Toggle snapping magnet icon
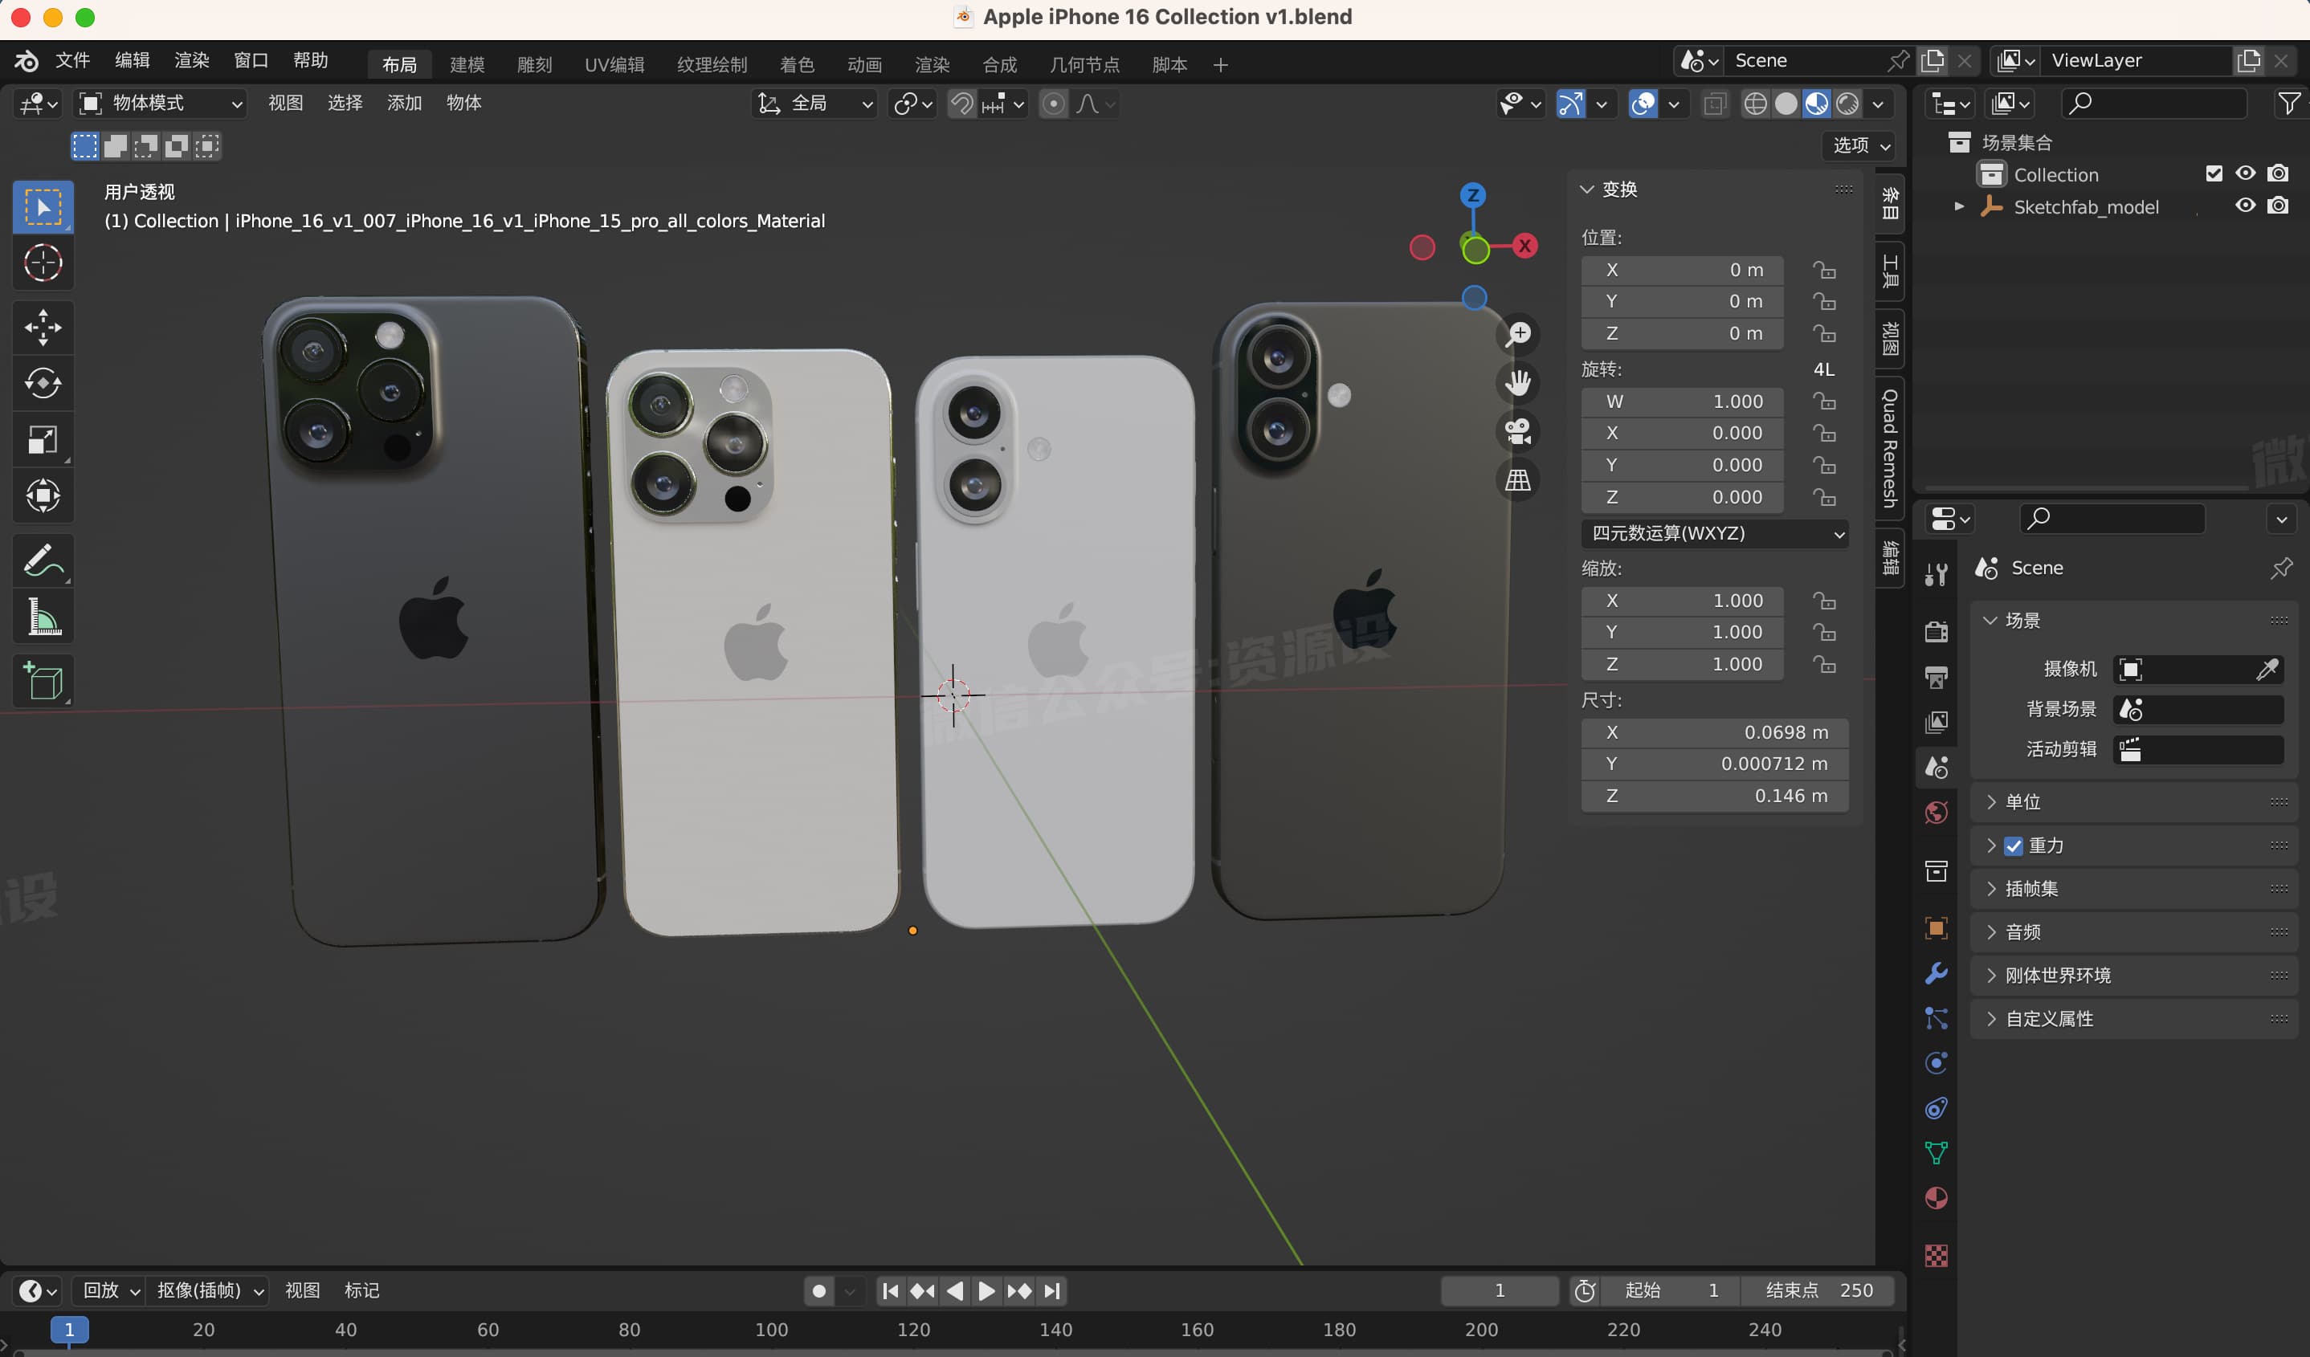The width and height of the screenshot is (2310, 1357). [x=961, y=104]
